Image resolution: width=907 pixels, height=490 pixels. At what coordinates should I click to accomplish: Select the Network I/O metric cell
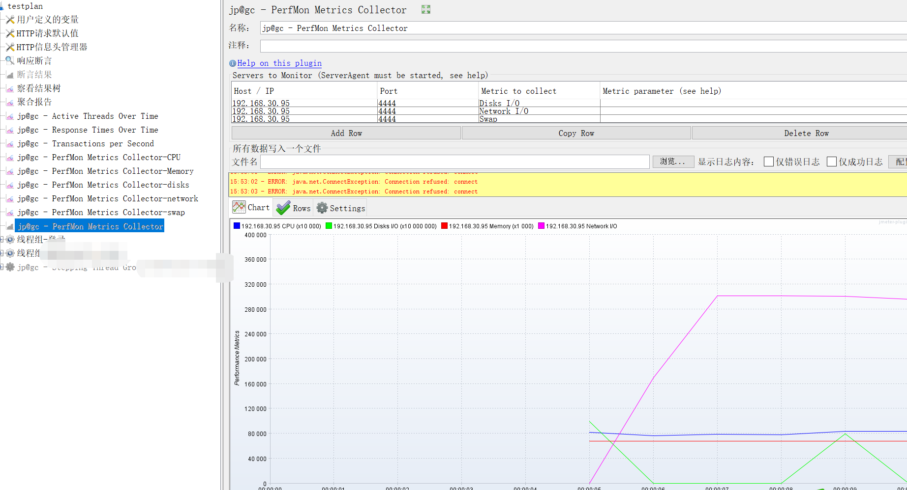539,111
